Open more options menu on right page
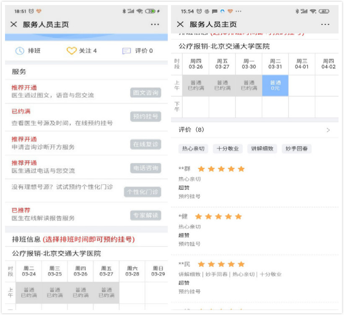 325,24
